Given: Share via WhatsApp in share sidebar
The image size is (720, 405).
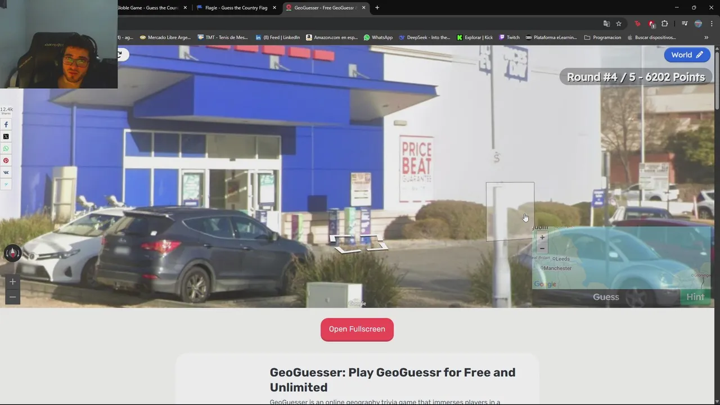Looking at the screenshot, I should point(6,148).
